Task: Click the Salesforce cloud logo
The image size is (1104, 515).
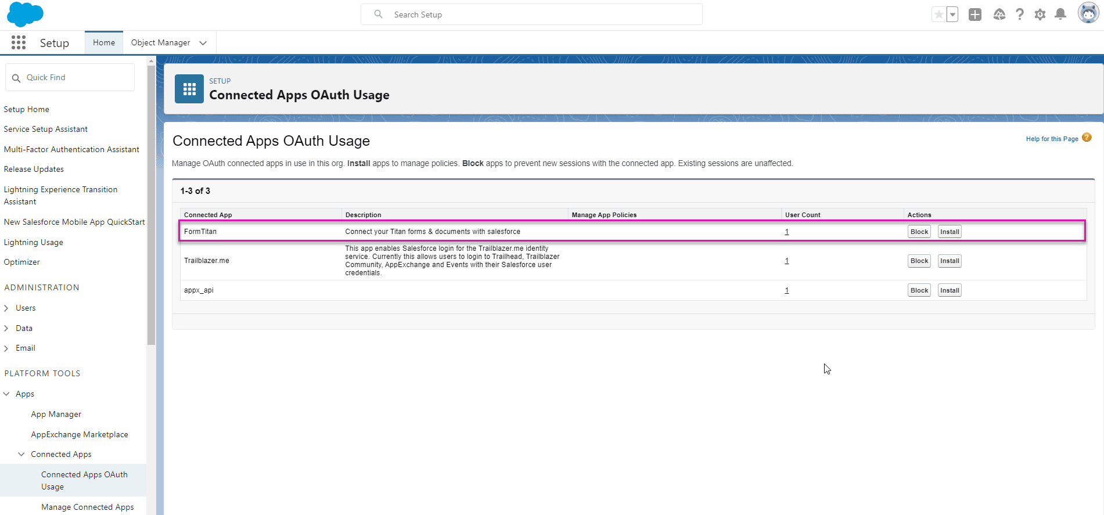Action: [x=25, y=15]
